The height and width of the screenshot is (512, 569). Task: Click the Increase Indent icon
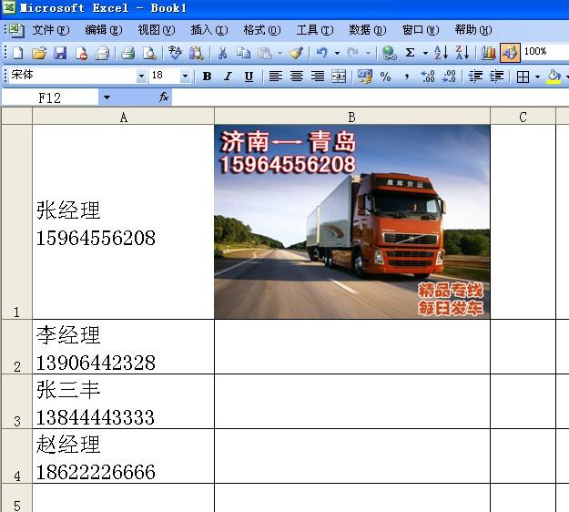pos(496,77)
